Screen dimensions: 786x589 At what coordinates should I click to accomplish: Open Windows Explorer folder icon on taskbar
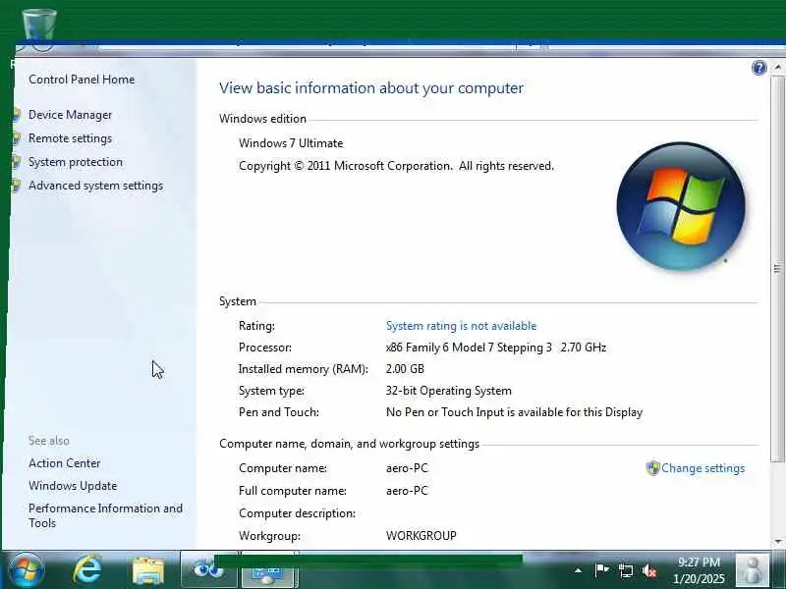[x=148, y=571]
